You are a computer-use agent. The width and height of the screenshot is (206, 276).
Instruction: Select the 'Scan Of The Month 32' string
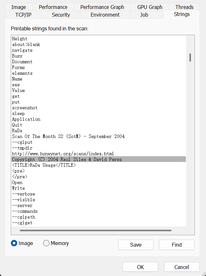[x=99, y=136]
